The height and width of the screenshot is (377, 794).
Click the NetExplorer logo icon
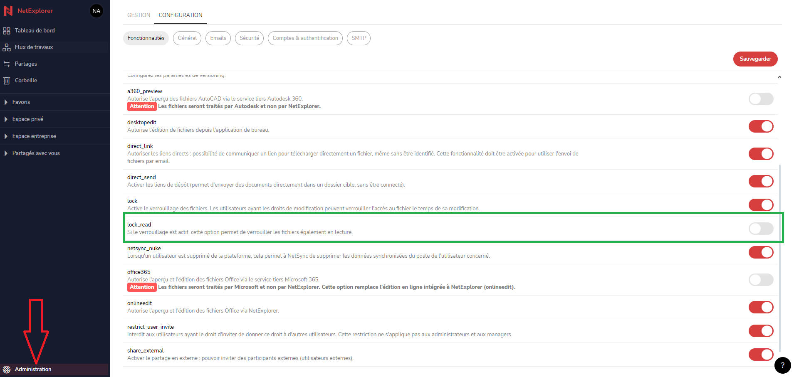pos(8,11)
